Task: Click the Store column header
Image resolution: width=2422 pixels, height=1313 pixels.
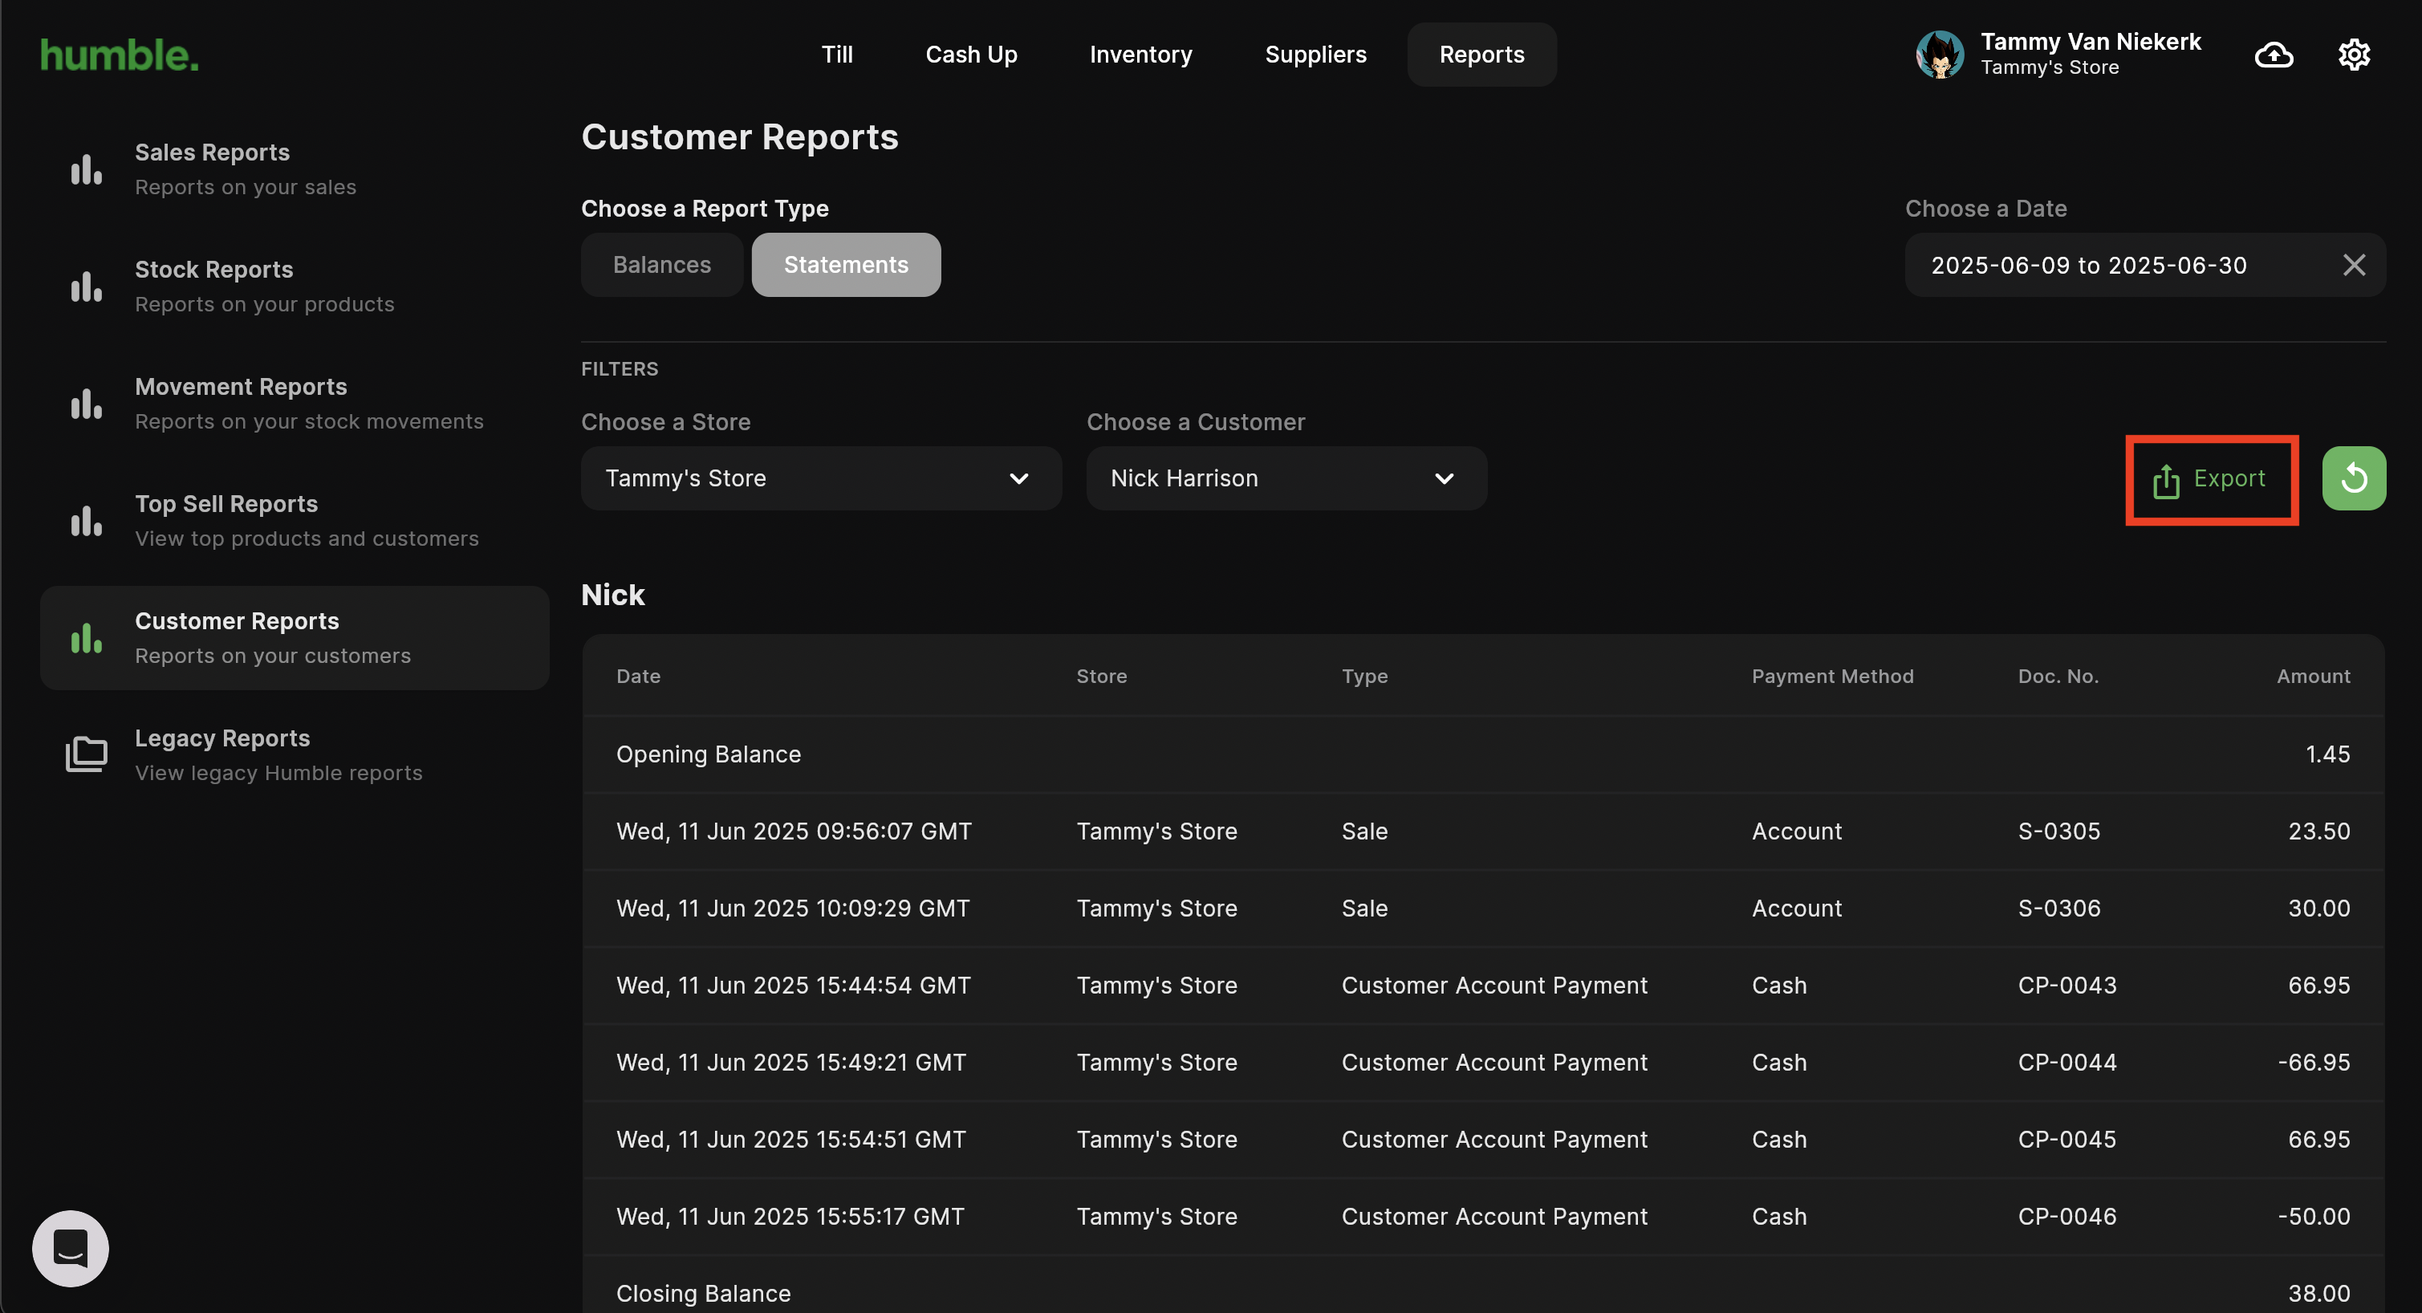Action: [x=1101, y=677]
